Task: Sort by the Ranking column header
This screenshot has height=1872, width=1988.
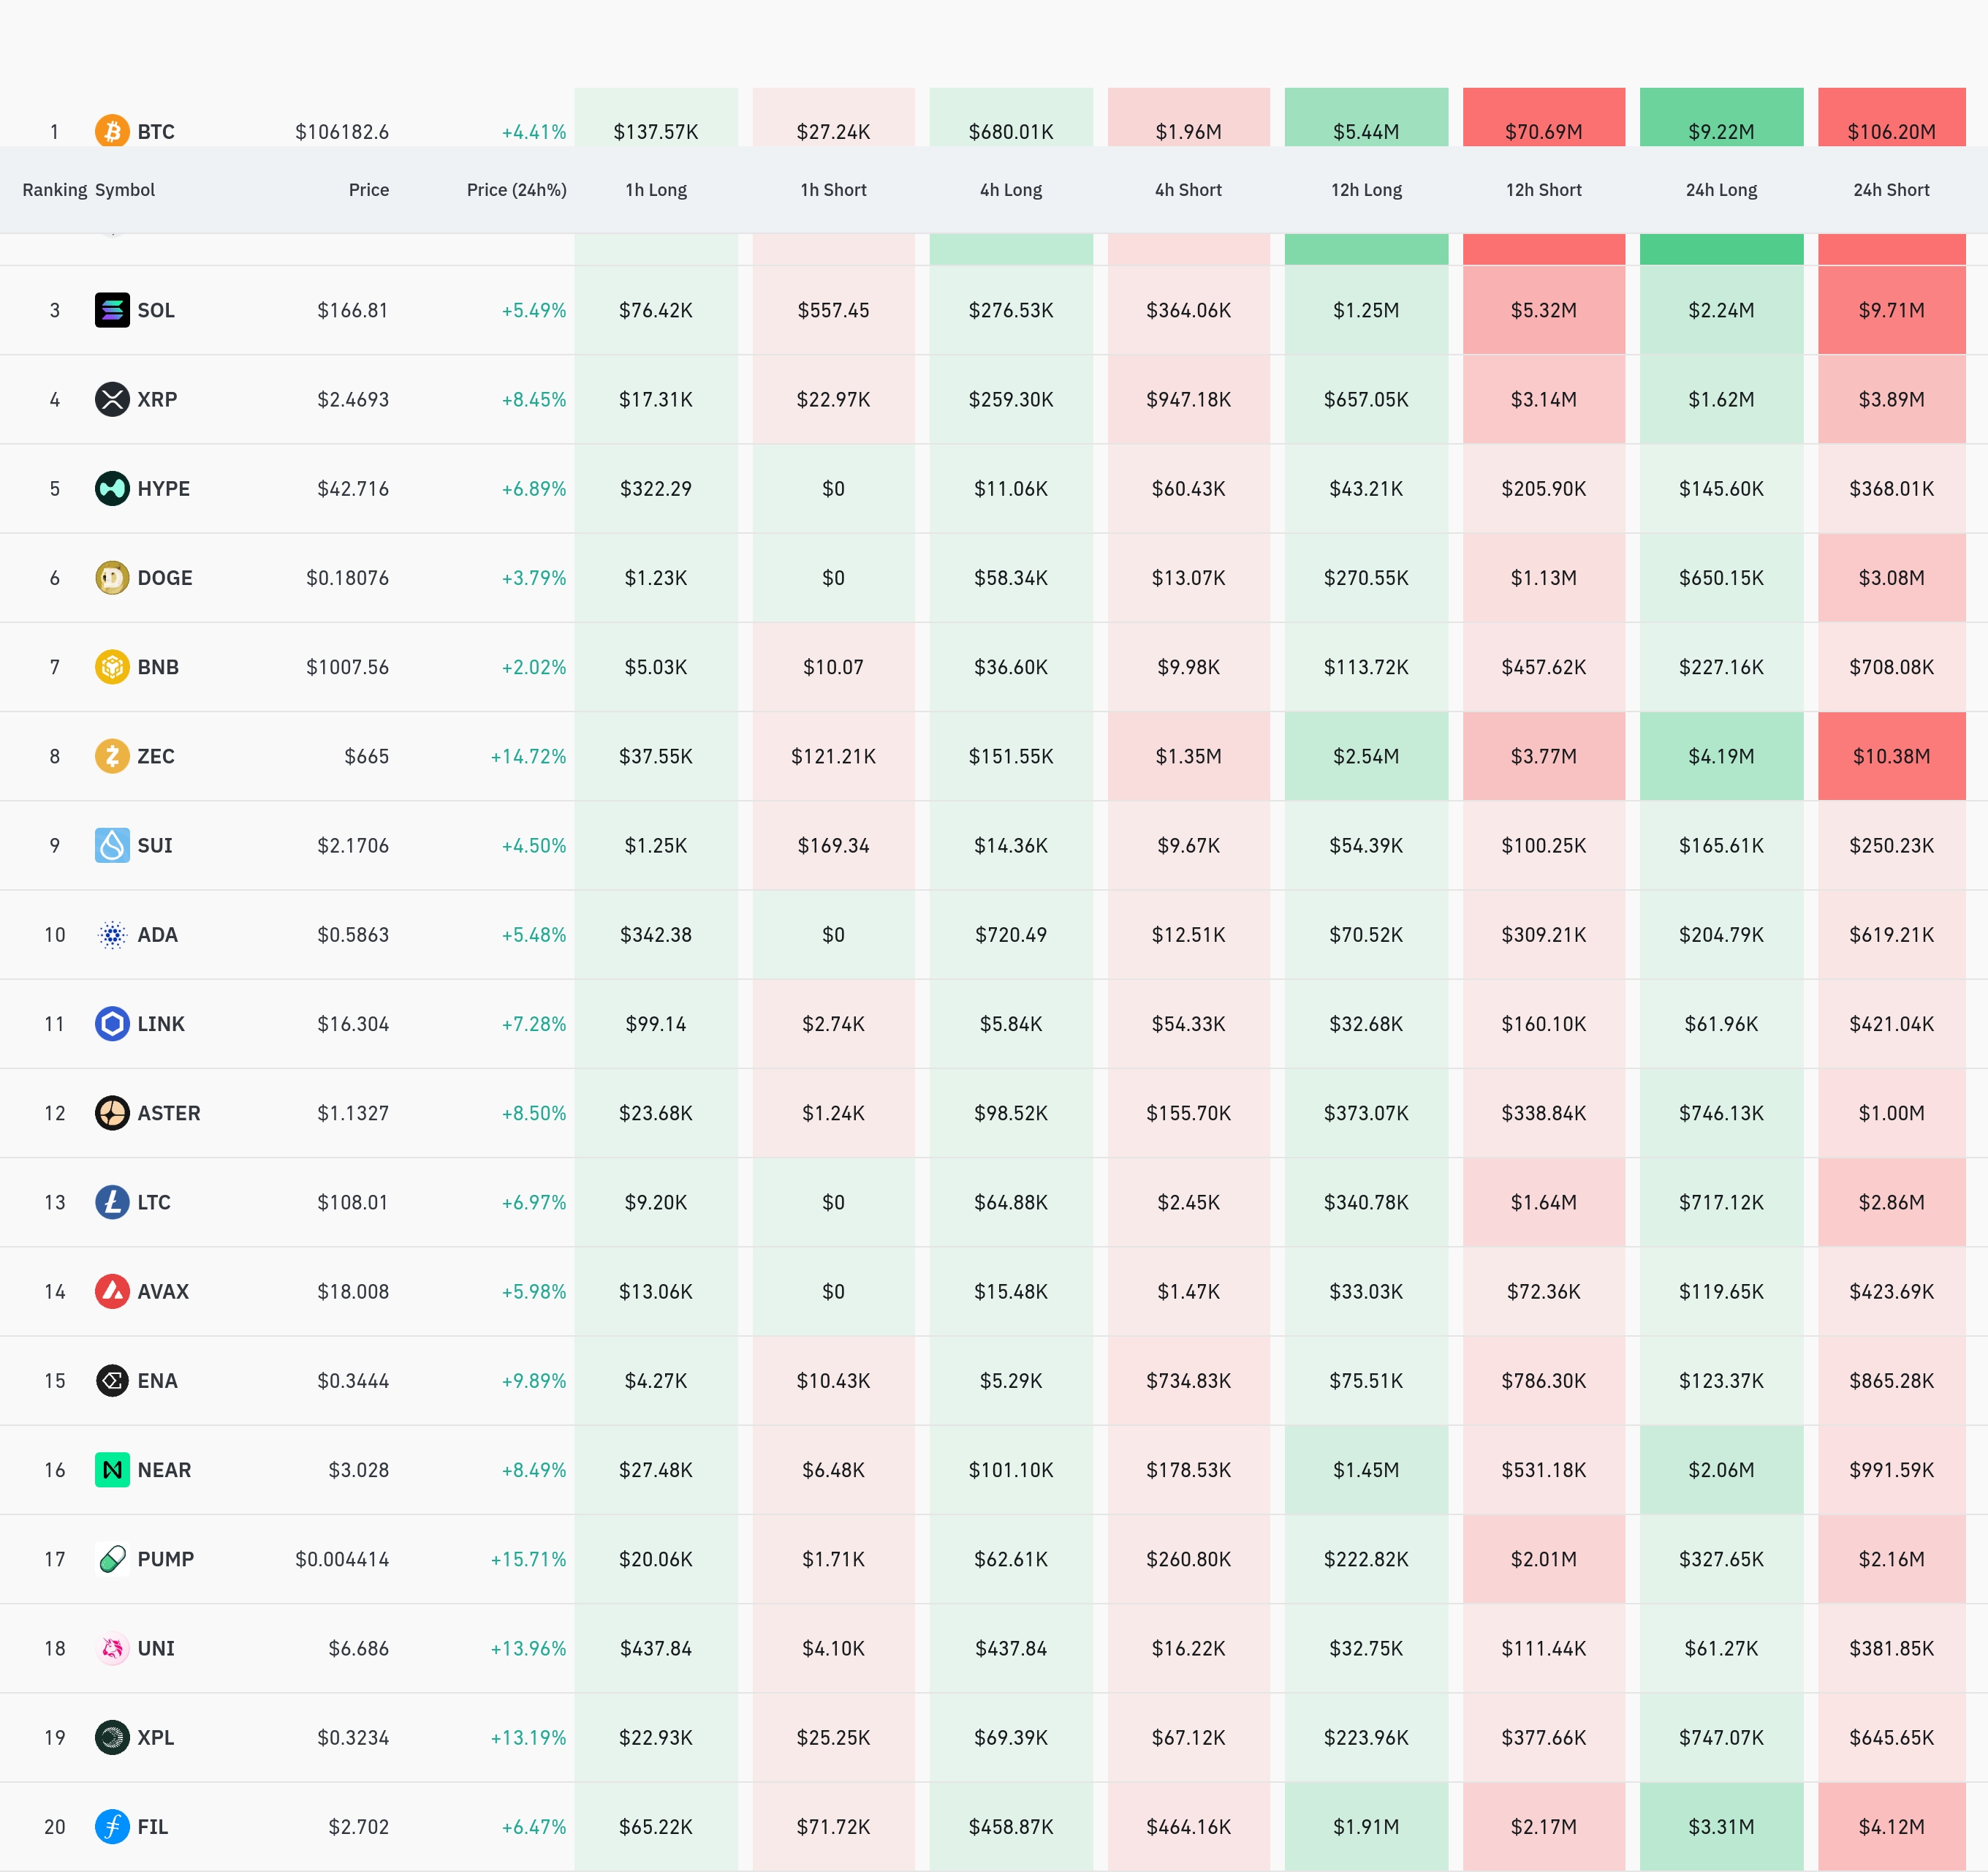Action: coord(54,190)
